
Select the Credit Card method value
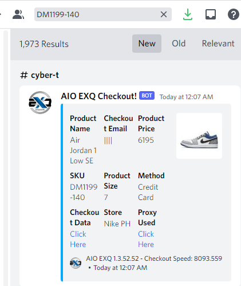pyautogui.click(x=148, y=192)
